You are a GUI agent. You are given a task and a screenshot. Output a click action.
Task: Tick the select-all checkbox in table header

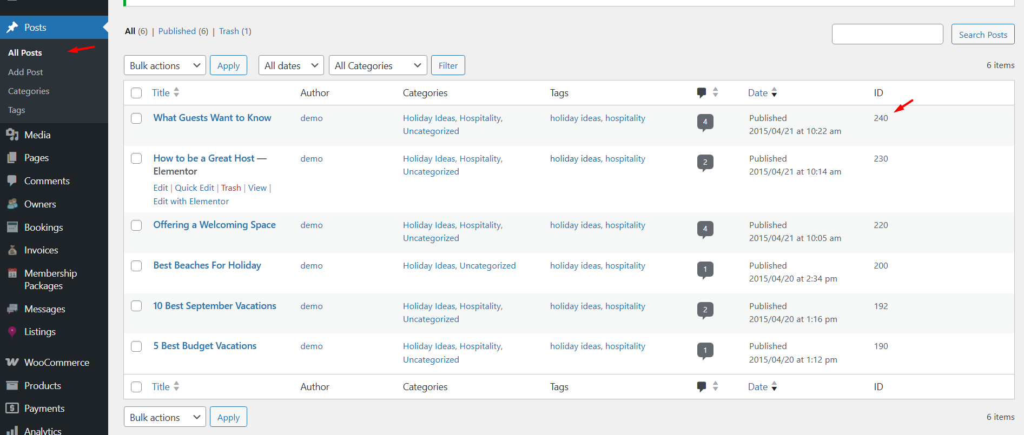click(136, 93)
